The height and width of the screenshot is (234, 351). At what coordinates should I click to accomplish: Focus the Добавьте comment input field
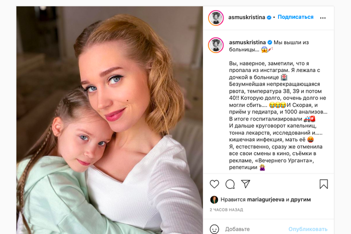pos(255,229)
